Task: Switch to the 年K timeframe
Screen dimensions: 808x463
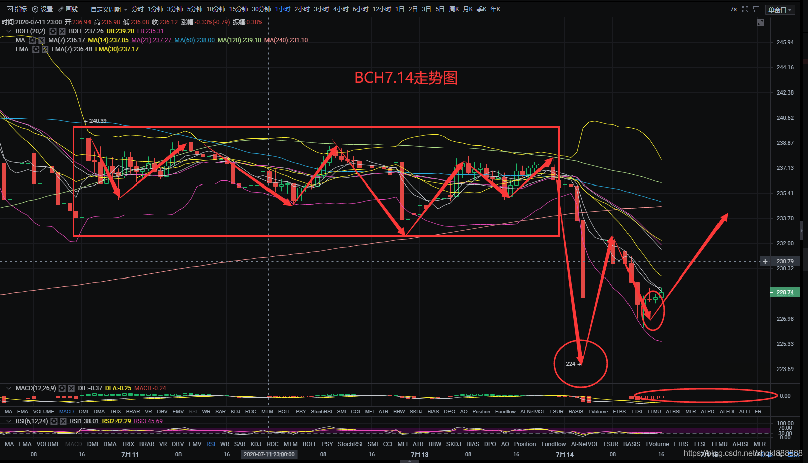Action: click(495, 9)
